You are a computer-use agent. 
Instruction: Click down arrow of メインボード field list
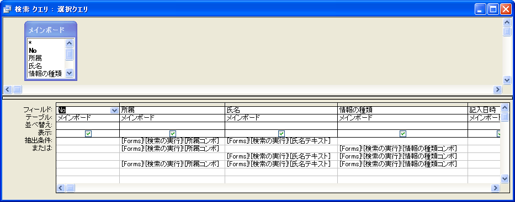pyautogui.click(x=70, y=73)
